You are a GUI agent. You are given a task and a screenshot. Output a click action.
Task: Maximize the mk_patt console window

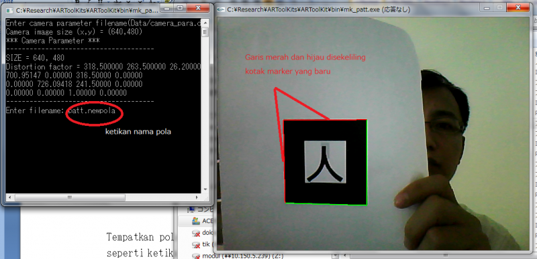[181, 8]
